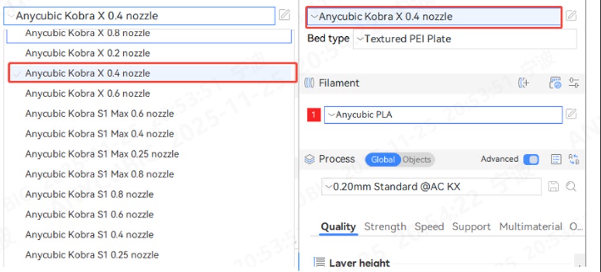Open the filament sync settings icon
Viewport: 601px width, 272px height.
pos(555,83)
